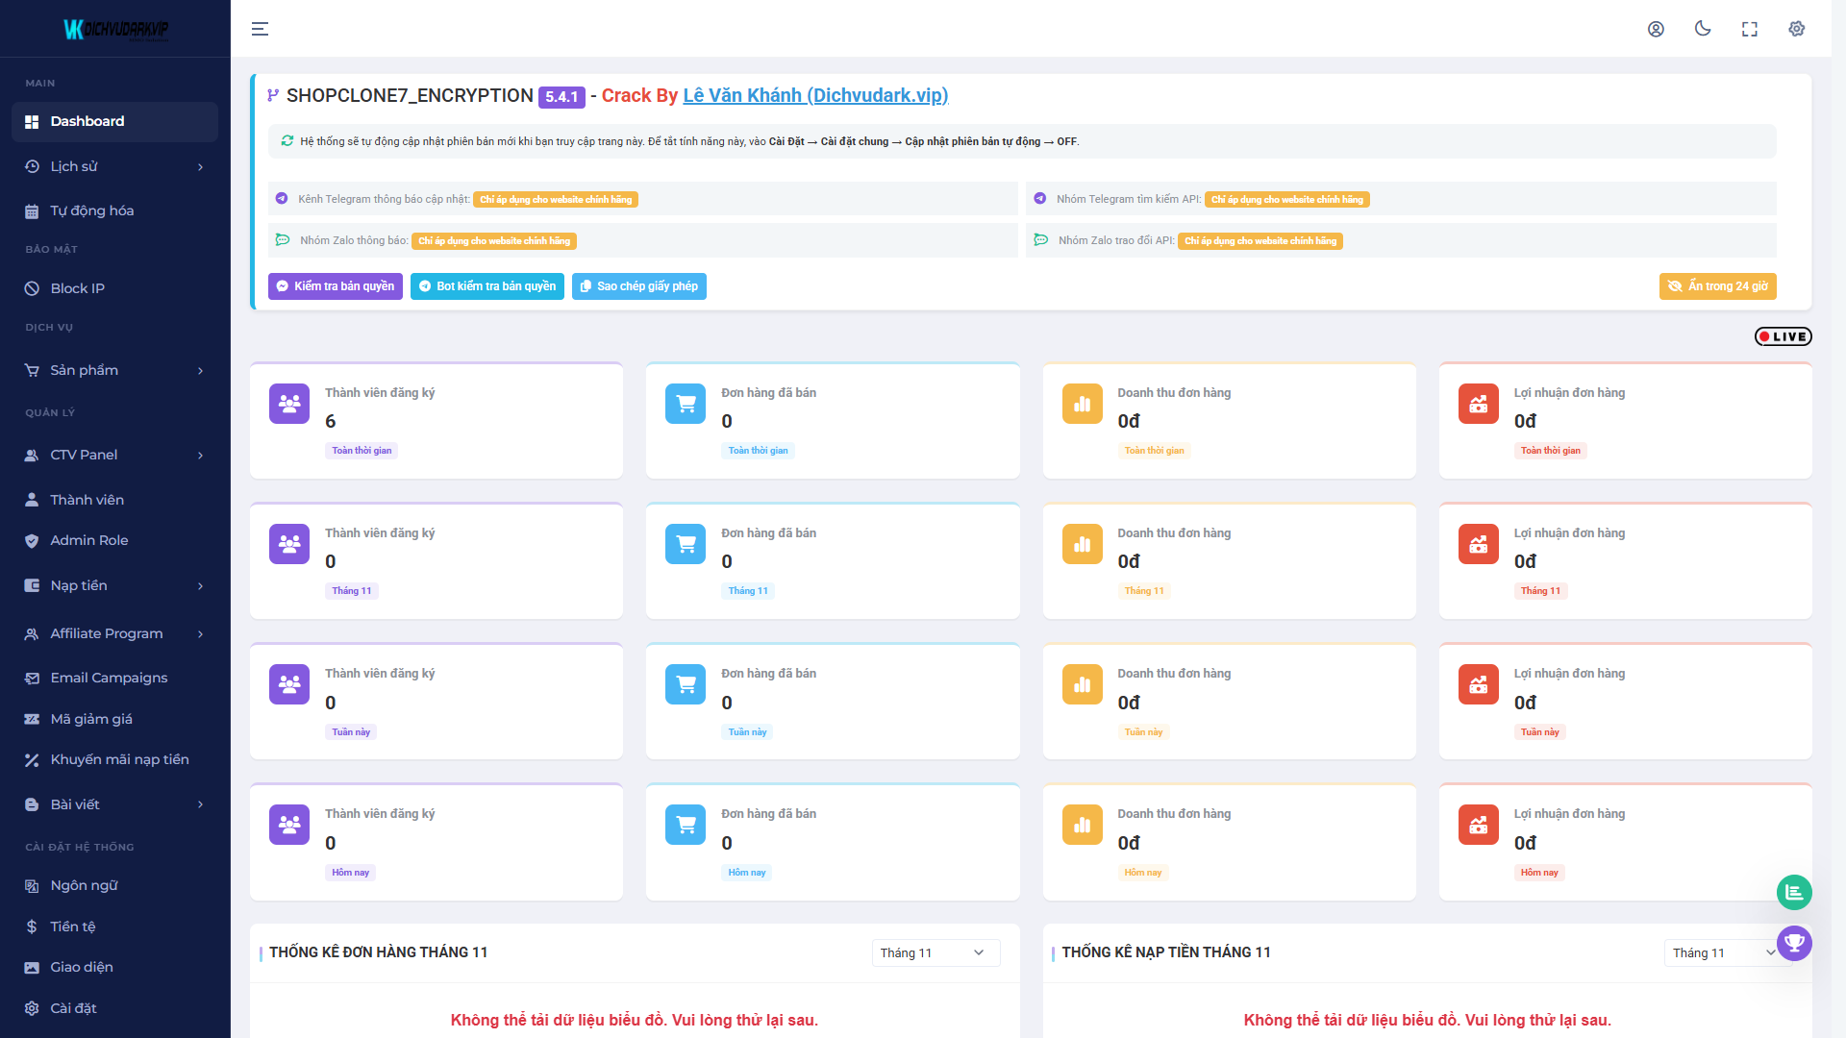
Task: Click the purple trophy floating icon
Action: coord(1794,943)
